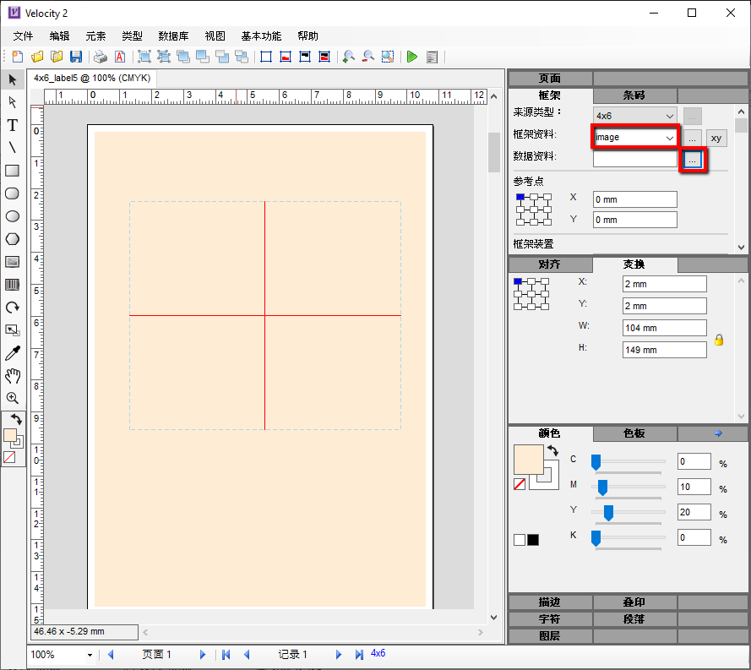Expand the 字符 panel

click(x=550, y=619)
